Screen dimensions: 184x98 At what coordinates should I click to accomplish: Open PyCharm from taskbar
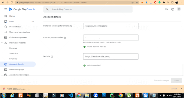pyautogui.click(x=112, y=95)
